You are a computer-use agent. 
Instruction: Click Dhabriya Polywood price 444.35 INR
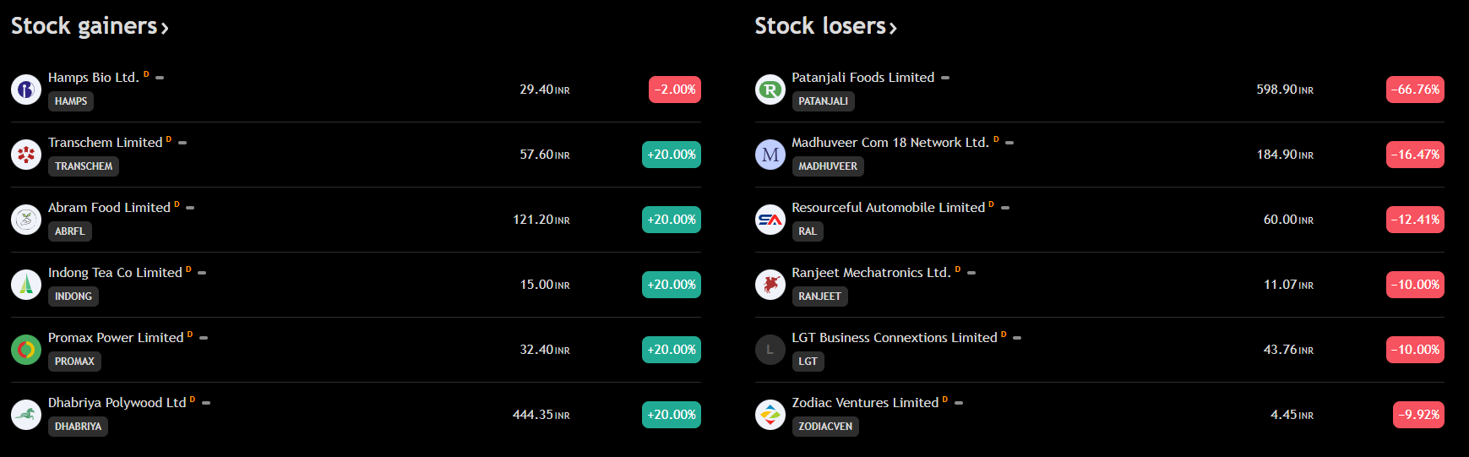(x=541, y=415)
